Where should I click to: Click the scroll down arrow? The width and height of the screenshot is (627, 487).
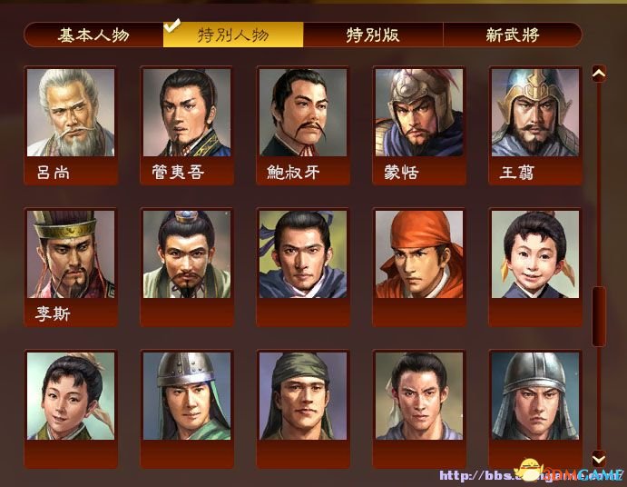(599, 458)
